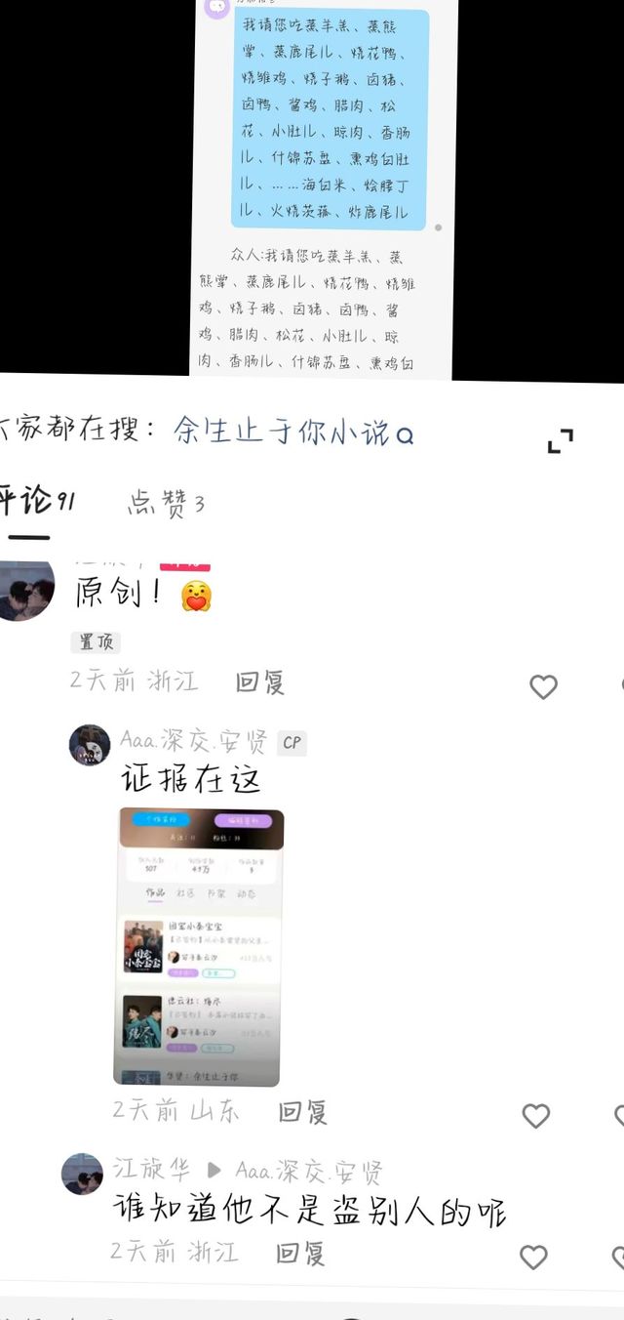Tap the fullscreen expand icon
This screenshot has width=624, height=1320.
tap(560, 441)
